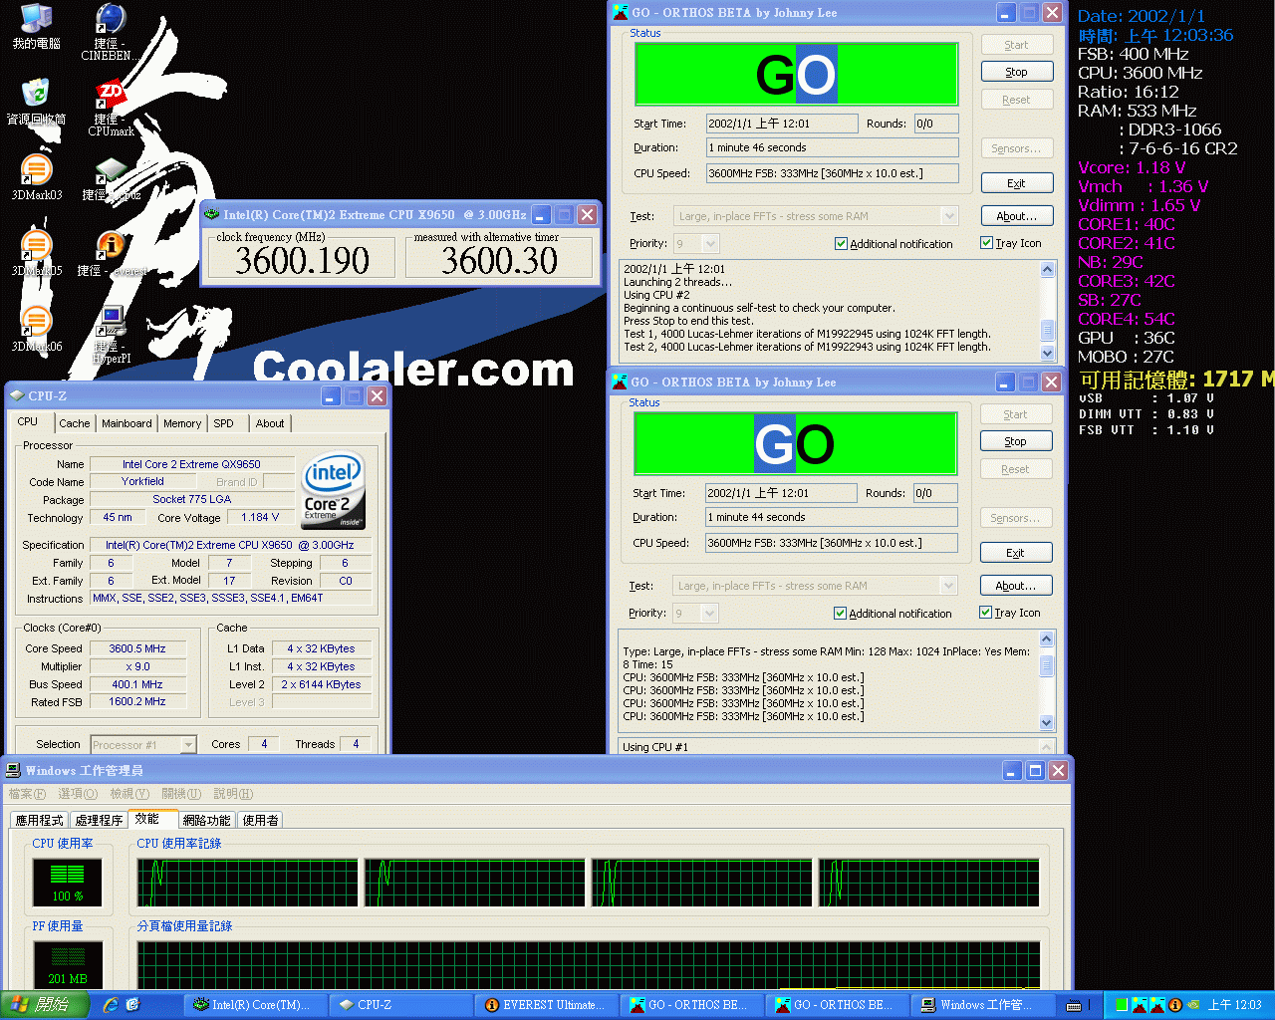Switch to the 應用程式 tab in Task Manager
Viewport: 1275px width, 1020px height.
pos(40,820)
